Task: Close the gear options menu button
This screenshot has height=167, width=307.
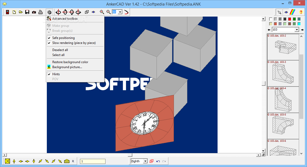Action: coord(49,12)
